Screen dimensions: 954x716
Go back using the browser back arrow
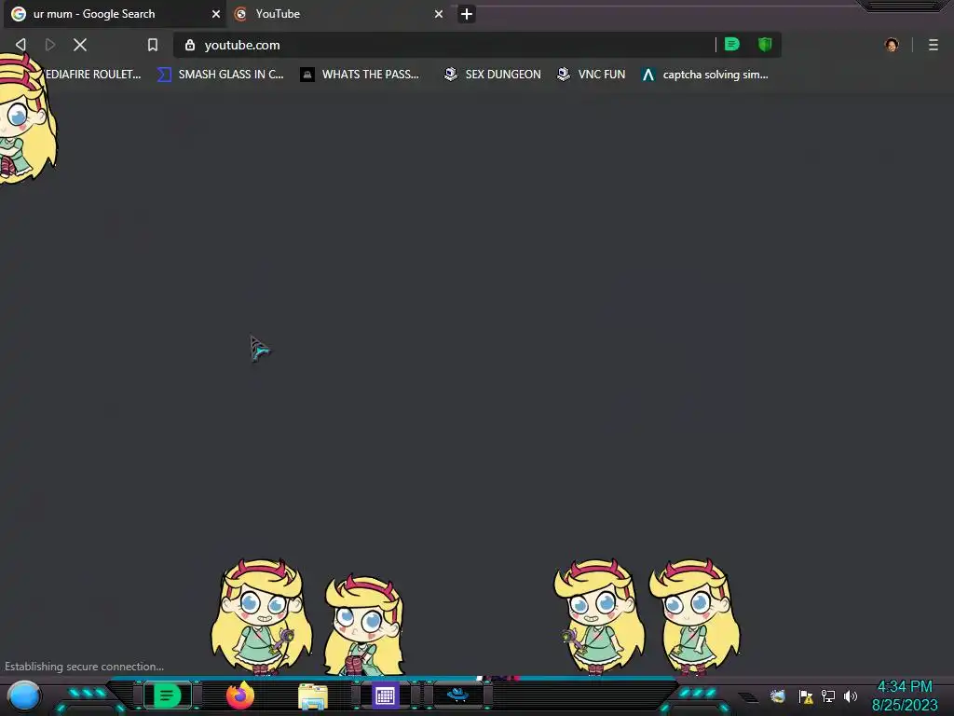[x=20, y=45]
